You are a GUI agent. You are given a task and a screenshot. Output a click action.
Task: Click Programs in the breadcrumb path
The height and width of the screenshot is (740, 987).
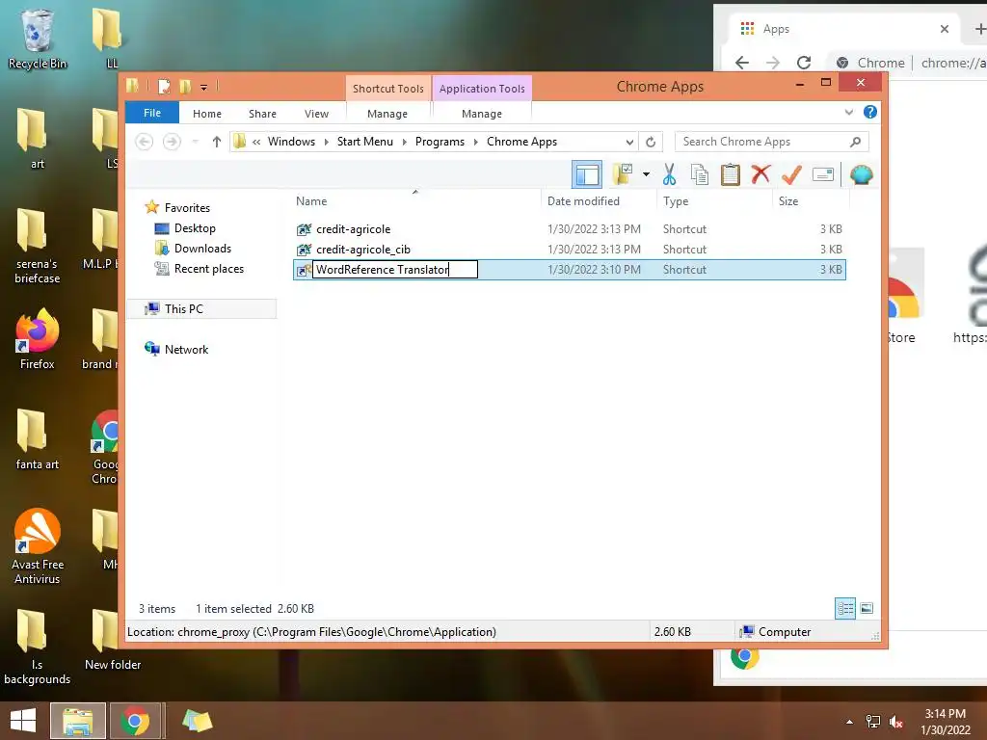point(440,142)
